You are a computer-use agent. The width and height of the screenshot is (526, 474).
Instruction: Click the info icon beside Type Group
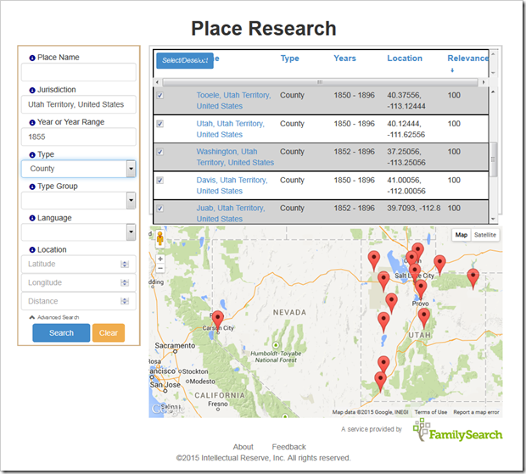tap(32, 187)
